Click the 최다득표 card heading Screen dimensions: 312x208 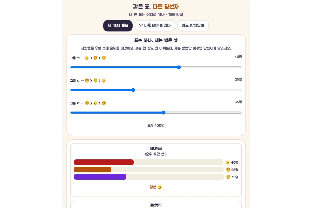[156, 148]
